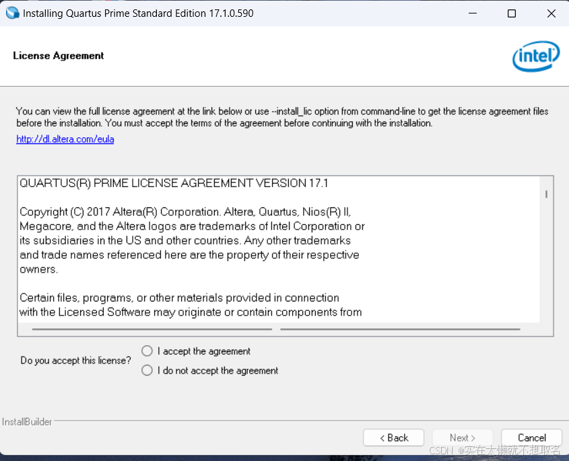Image resolution: width=569 pixels, height=461 pixels.
Task: Click the Quartus installer icon in title bar
Action: (x=12, y=13)
